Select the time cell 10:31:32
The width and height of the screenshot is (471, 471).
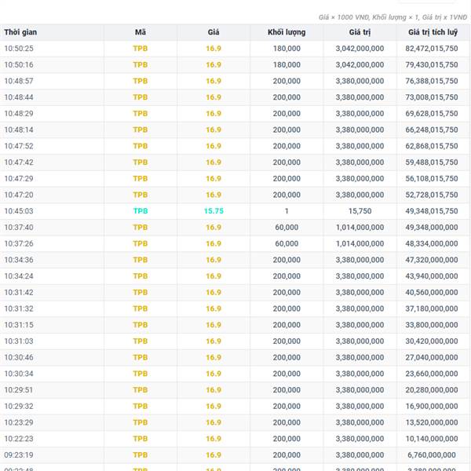click(19, 309)
